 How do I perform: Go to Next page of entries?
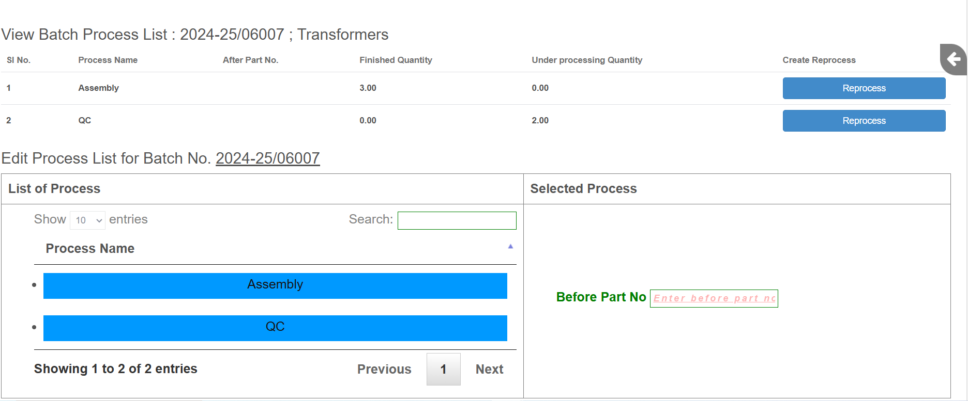coord(489,369)
